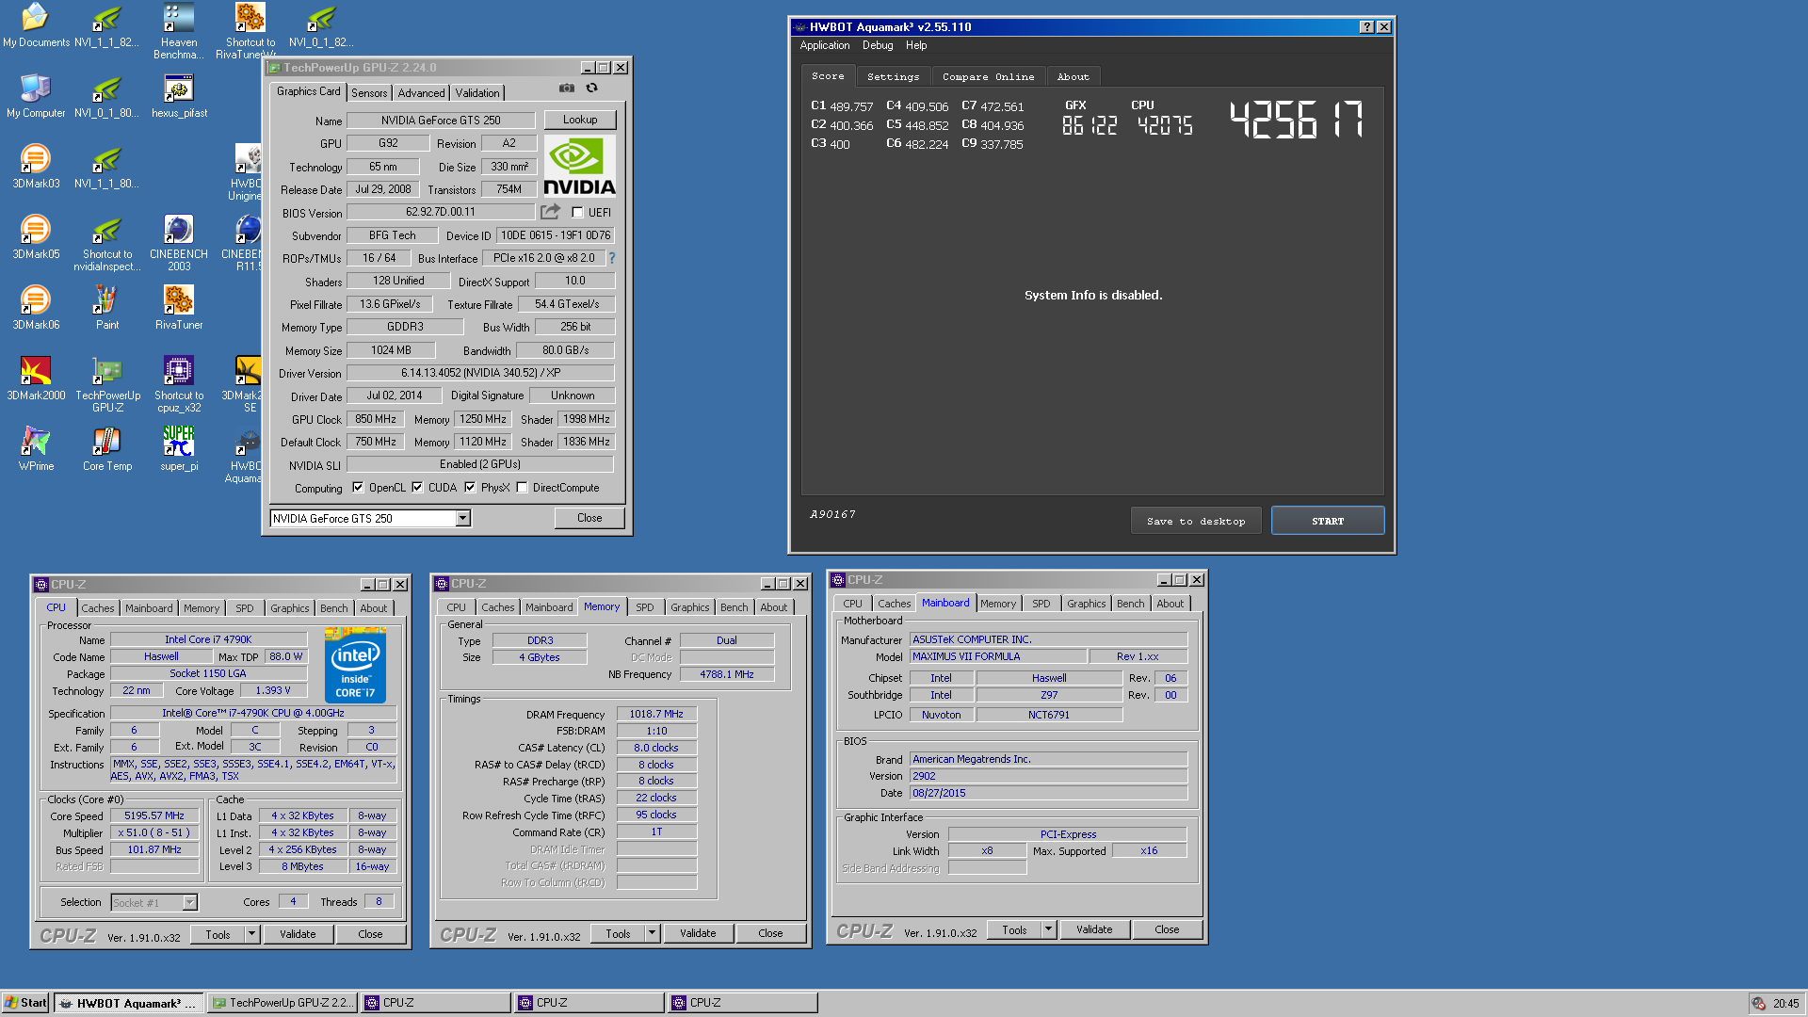
Task: Select the NVI_0_1_80 desktop shortcut
Action: coord(107,96)
